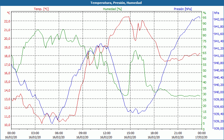Click the 21:00 time axis label
The width and height of the screenshot is (224, 140).
[178, 133]
